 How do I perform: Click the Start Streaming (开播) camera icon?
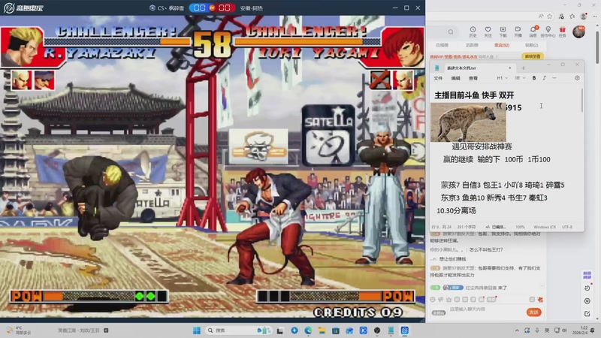[x=518, y=32]
